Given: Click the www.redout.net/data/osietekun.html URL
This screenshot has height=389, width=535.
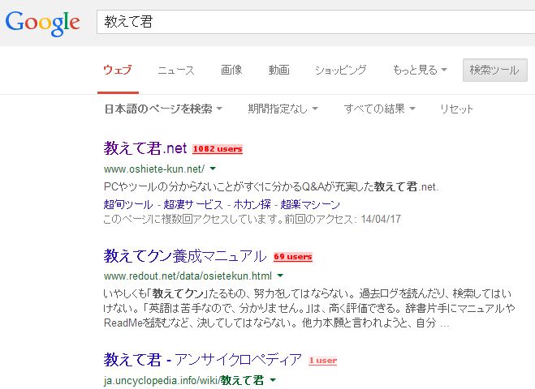Looking at the screenshot, I should pyautogui.click(x=188, y=276).
